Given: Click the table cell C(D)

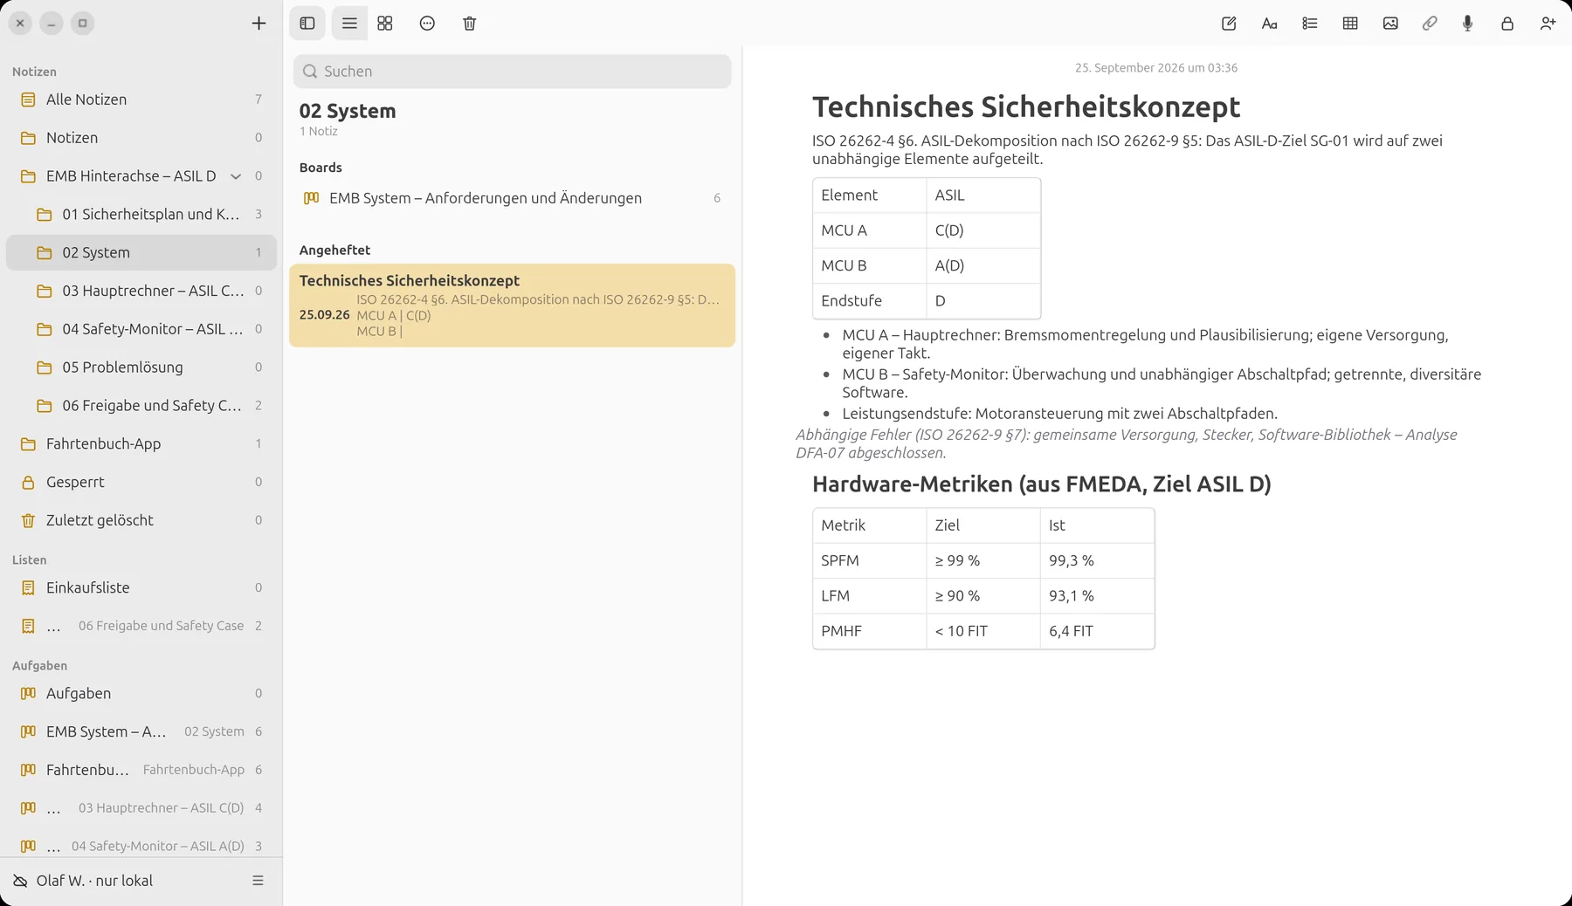Looking at the screenshot, I should 983,230.
